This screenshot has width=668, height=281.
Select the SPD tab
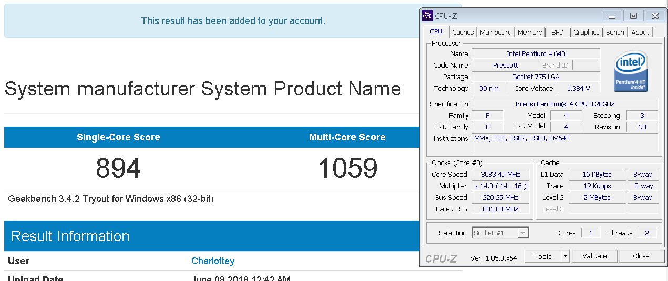click(558, 32)
